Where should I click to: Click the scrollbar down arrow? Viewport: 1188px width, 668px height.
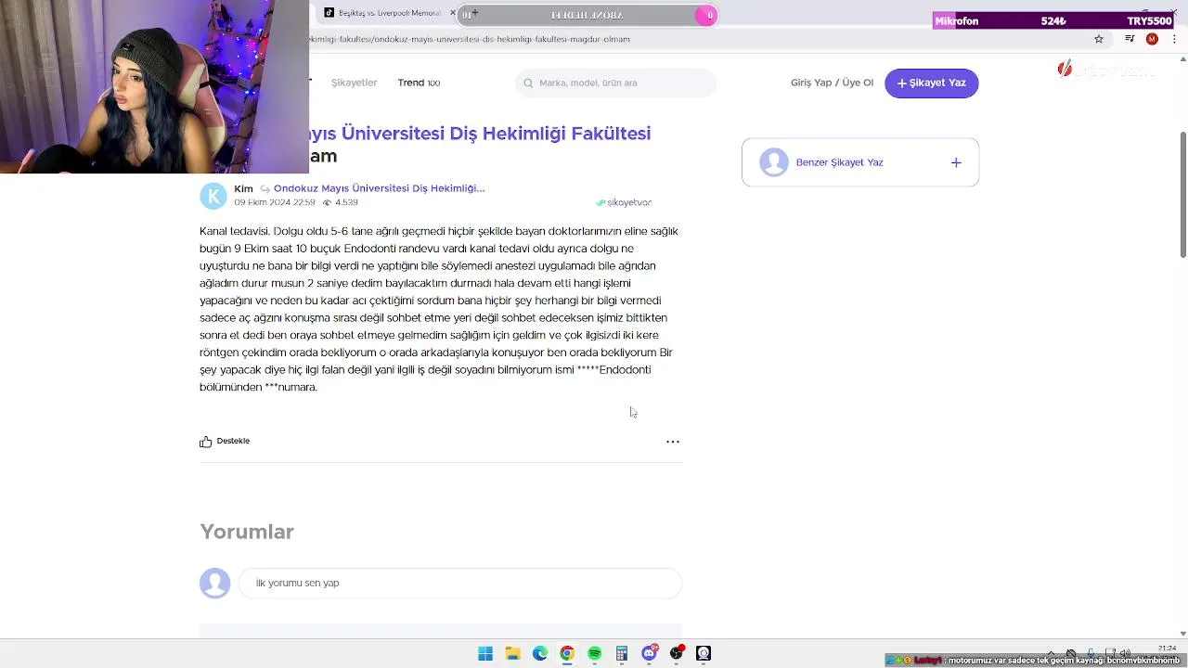coord(1182,634)
